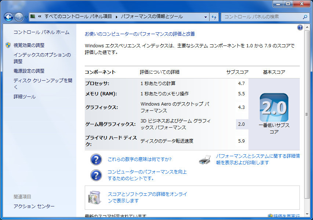Click the Back navigation arrow button

click(8, 17)
